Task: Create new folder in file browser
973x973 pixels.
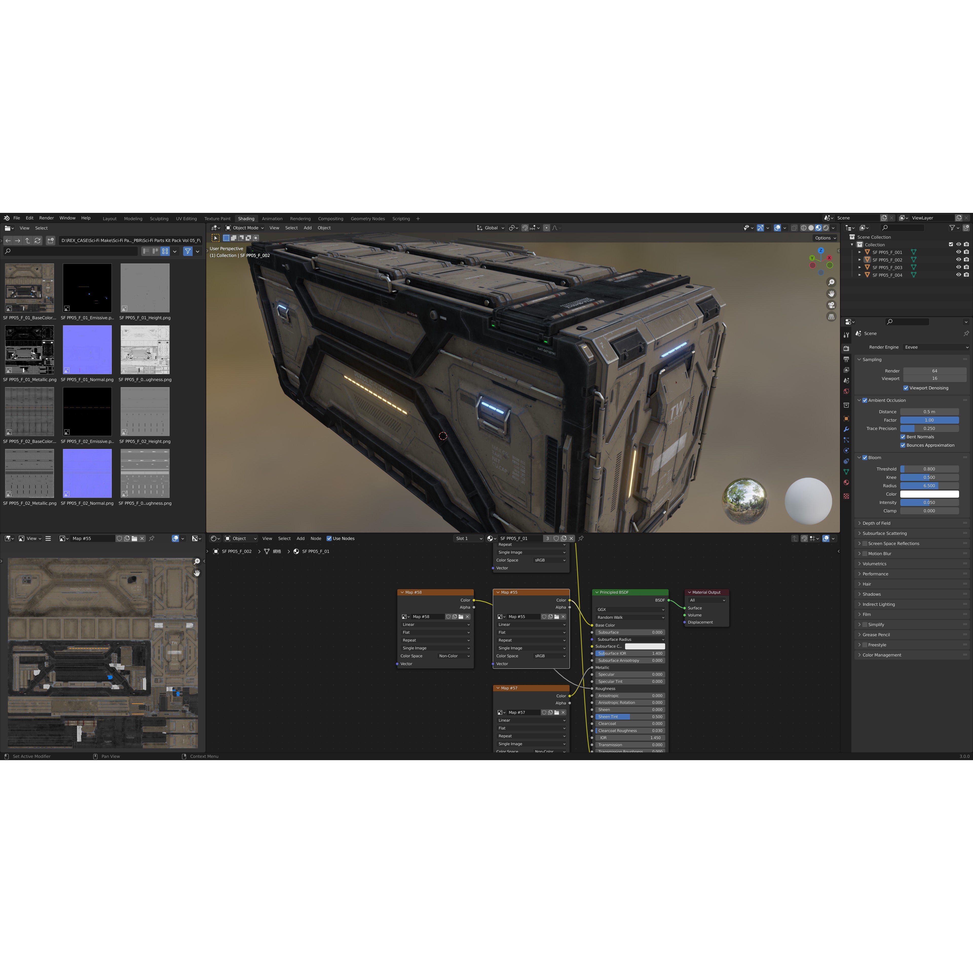Action: [50, 241]
